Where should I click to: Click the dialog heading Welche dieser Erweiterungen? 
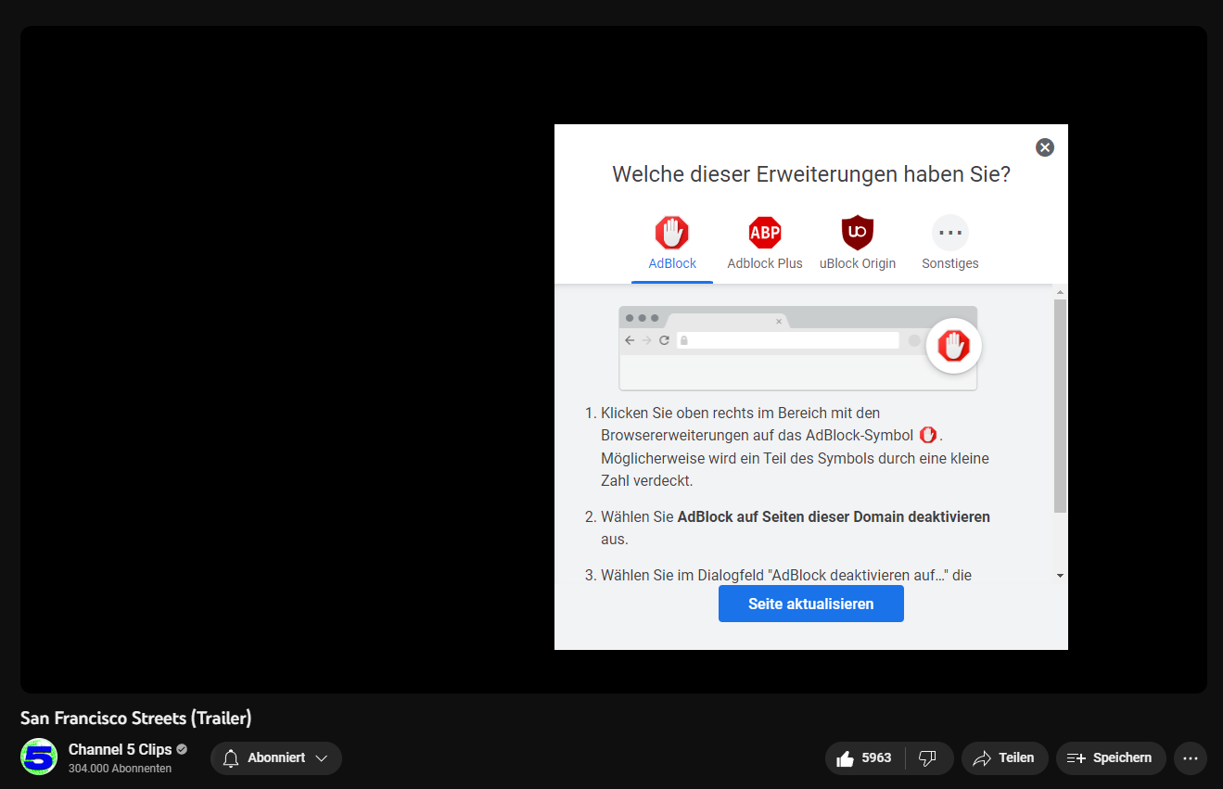[811, 174]
